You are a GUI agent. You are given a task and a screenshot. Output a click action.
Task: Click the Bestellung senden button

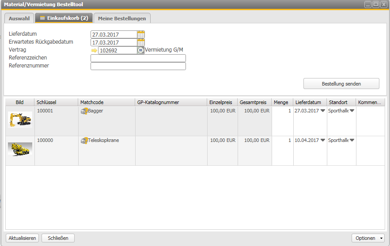click(341, 84)
